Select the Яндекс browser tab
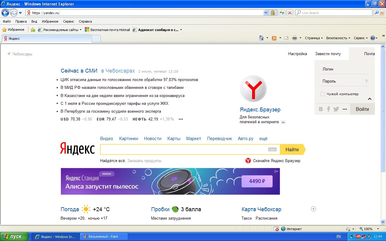 coord(47,39)
